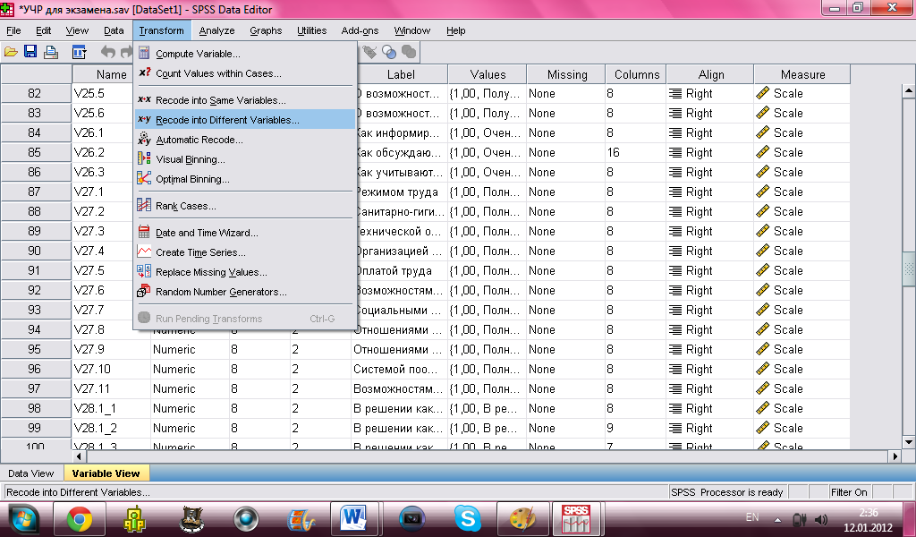Open Random Number Generators
The image size is (916, 537).
click(245, 292)
